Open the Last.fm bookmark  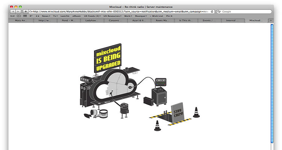pyautogui.click(x=65, y=16)
